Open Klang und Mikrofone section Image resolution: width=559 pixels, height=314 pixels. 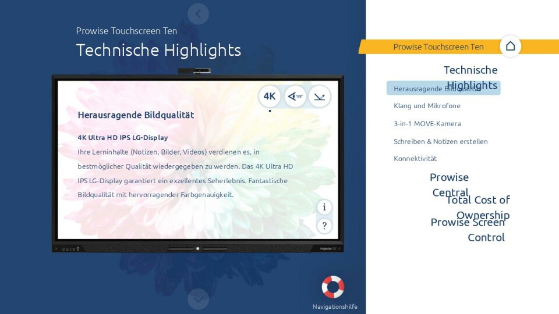pyautogui.click(x=427, y=106)
